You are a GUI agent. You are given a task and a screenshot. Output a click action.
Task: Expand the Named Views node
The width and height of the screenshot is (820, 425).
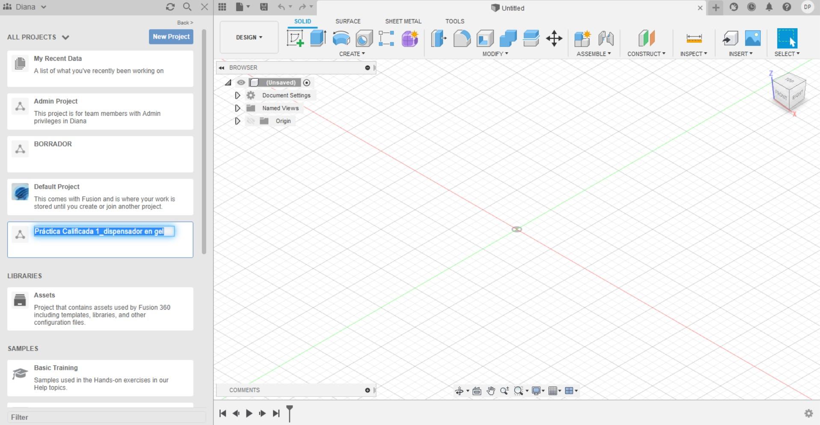pos(237,108)
